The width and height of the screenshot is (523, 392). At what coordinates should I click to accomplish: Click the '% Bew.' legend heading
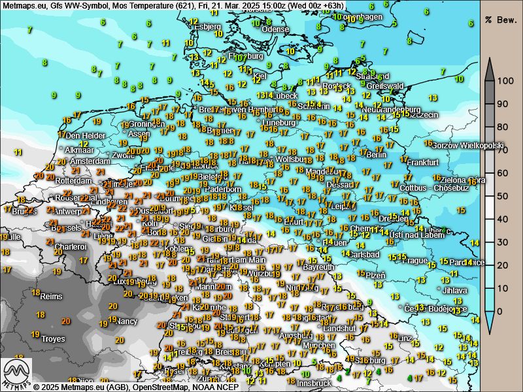coord(501,20)
